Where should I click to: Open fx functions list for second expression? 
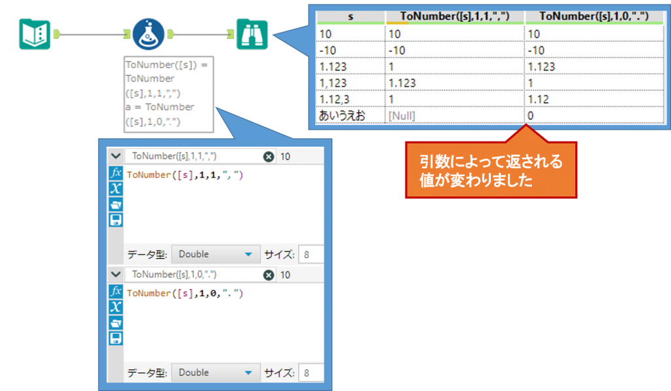click(x=116, y=292)
